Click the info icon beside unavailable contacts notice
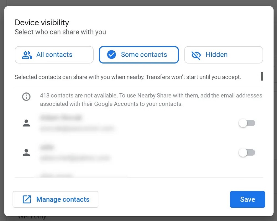 pyautogui.click(x=26, y=97)
